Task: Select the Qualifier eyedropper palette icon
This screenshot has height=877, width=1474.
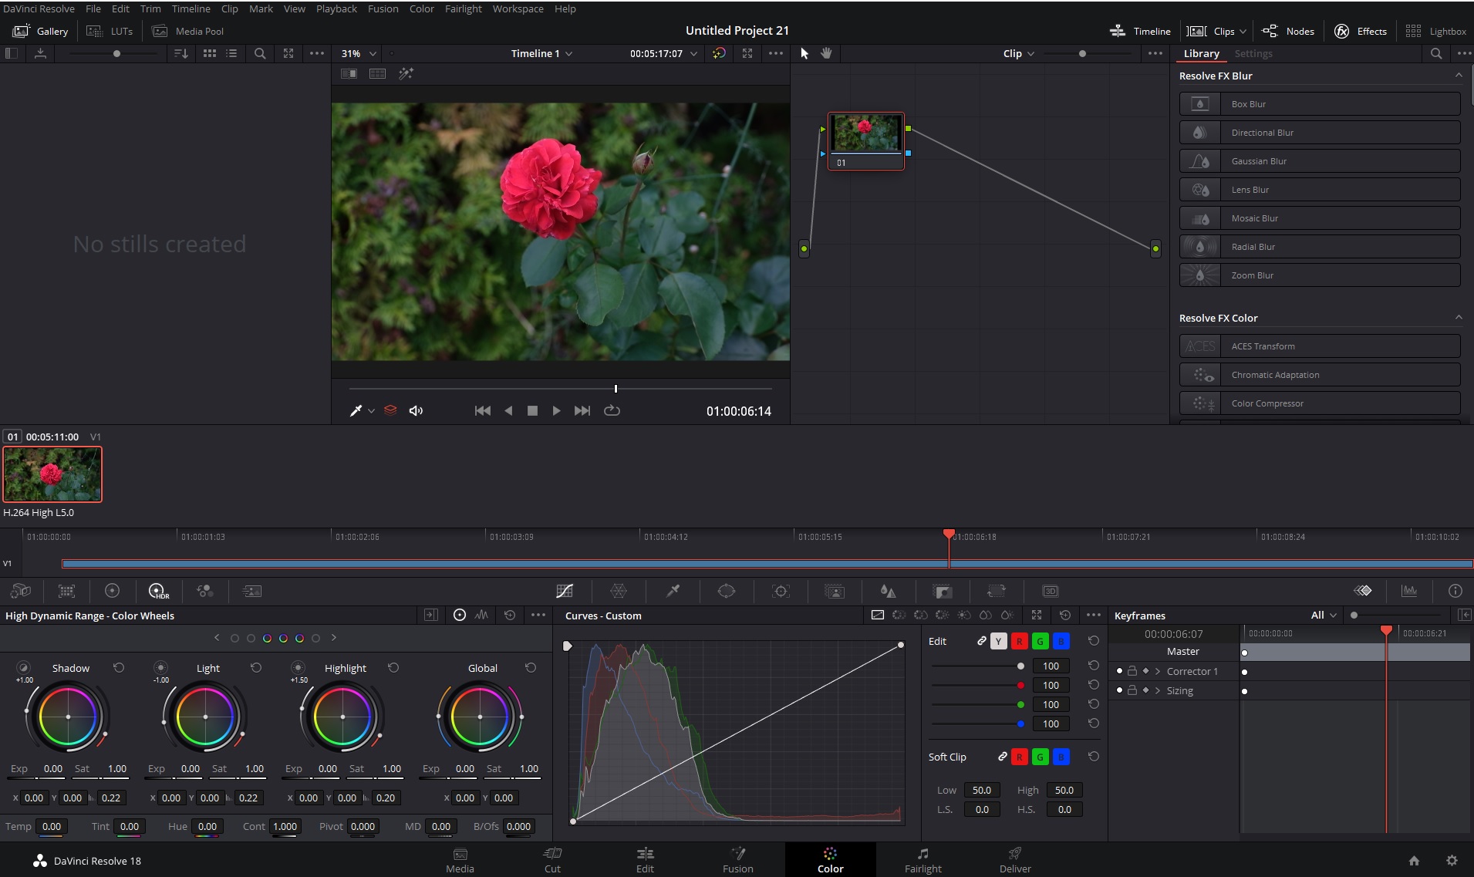Action: coord(673,591)
